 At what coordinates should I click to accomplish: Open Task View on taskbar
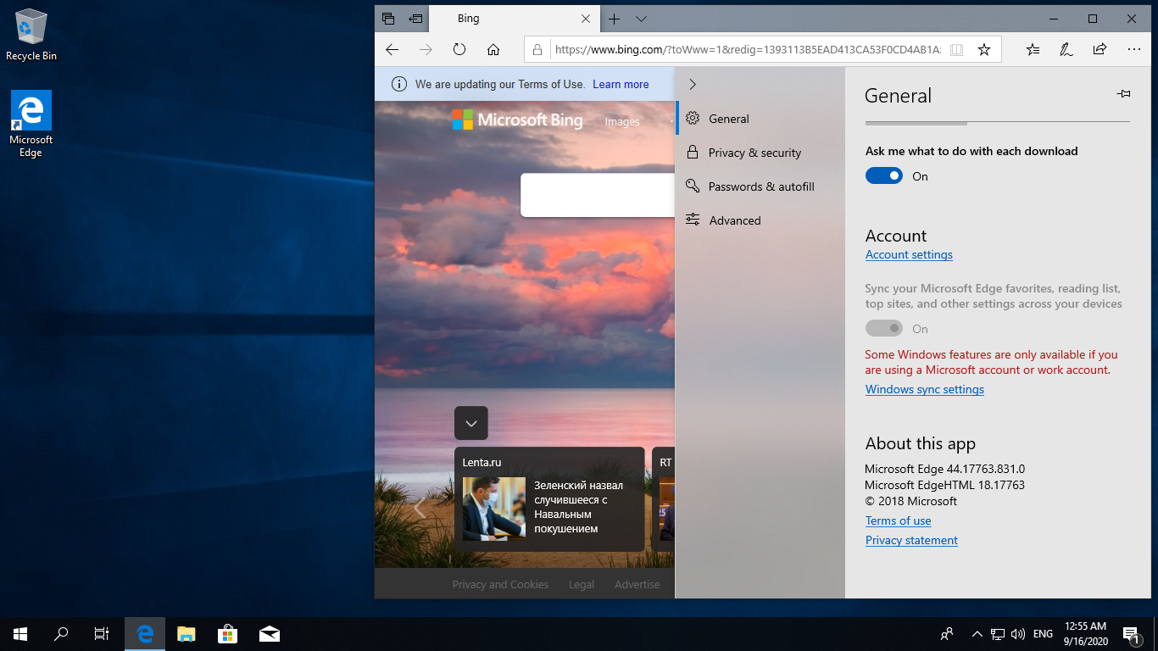(x=102, y=633)
